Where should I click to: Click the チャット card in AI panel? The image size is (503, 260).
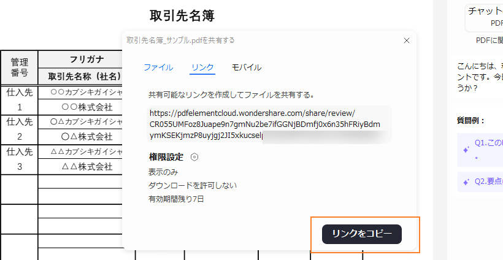click(x=485, y=17)
